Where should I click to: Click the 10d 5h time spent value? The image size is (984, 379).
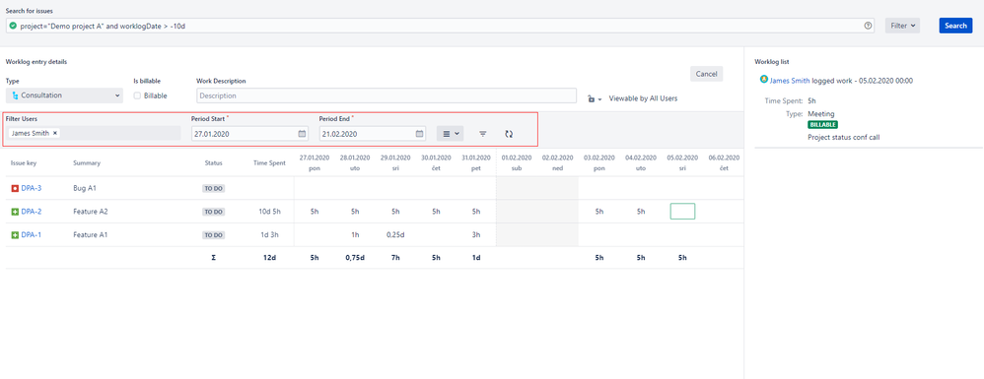tap(269, 212)
